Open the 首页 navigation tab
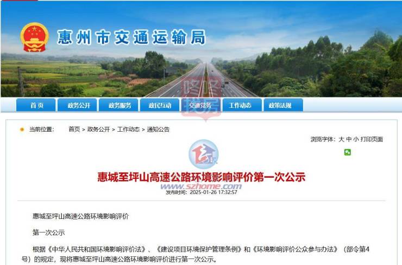402x265 pixels. (36, 105)
